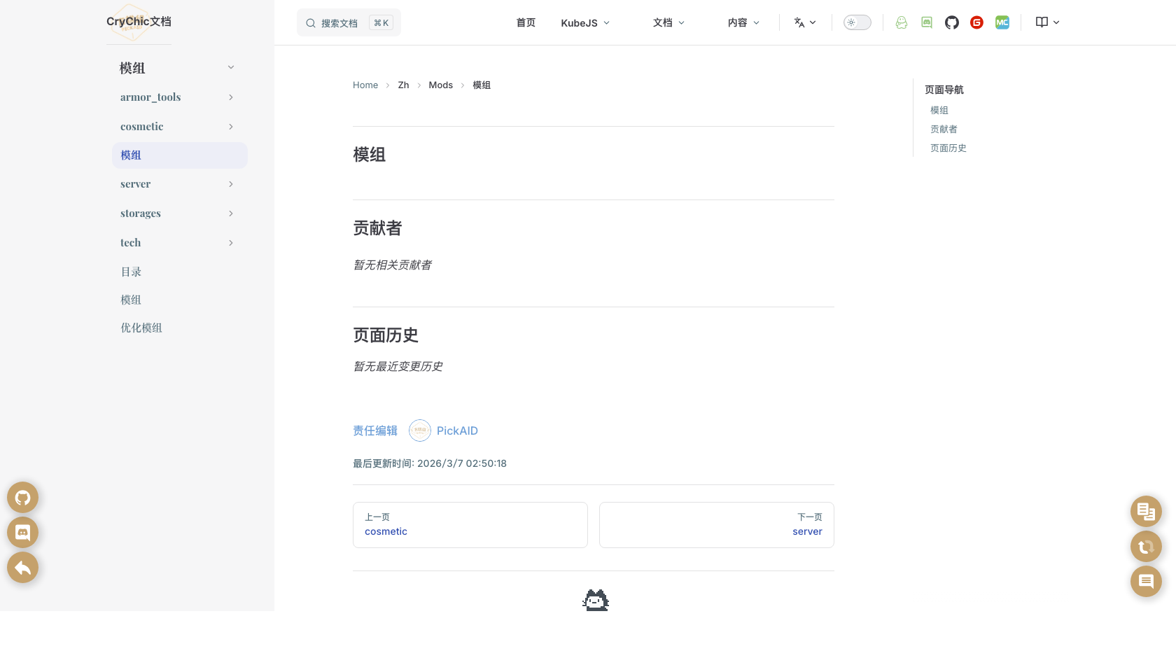Viewport: 1176px width, 672px height.
Task: Open the language selector dropdown
Action: pyautogui.click(x=805, y=22)
